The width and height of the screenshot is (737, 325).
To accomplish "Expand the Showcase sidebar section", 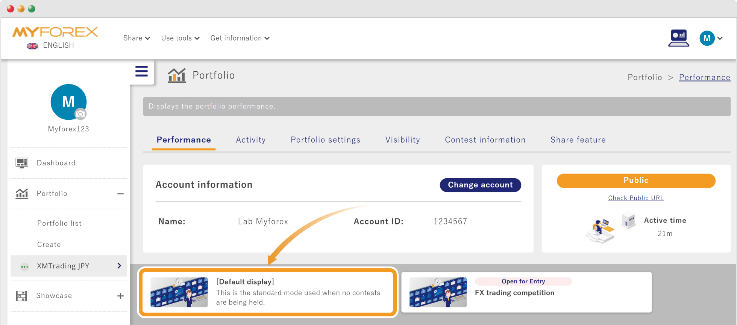I will click(120, 296).
